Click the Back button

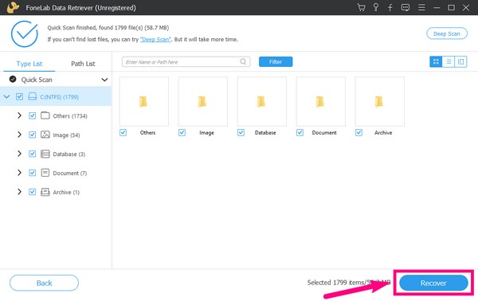click(44, 283)
